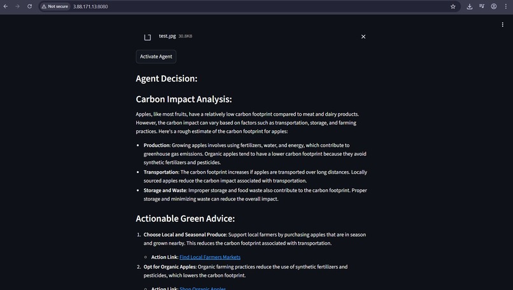
Task: Open the Not secure site info
Action: [55, 6]
